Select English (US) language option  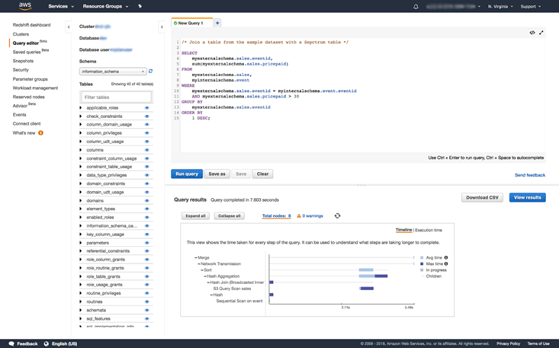point(64,344)
